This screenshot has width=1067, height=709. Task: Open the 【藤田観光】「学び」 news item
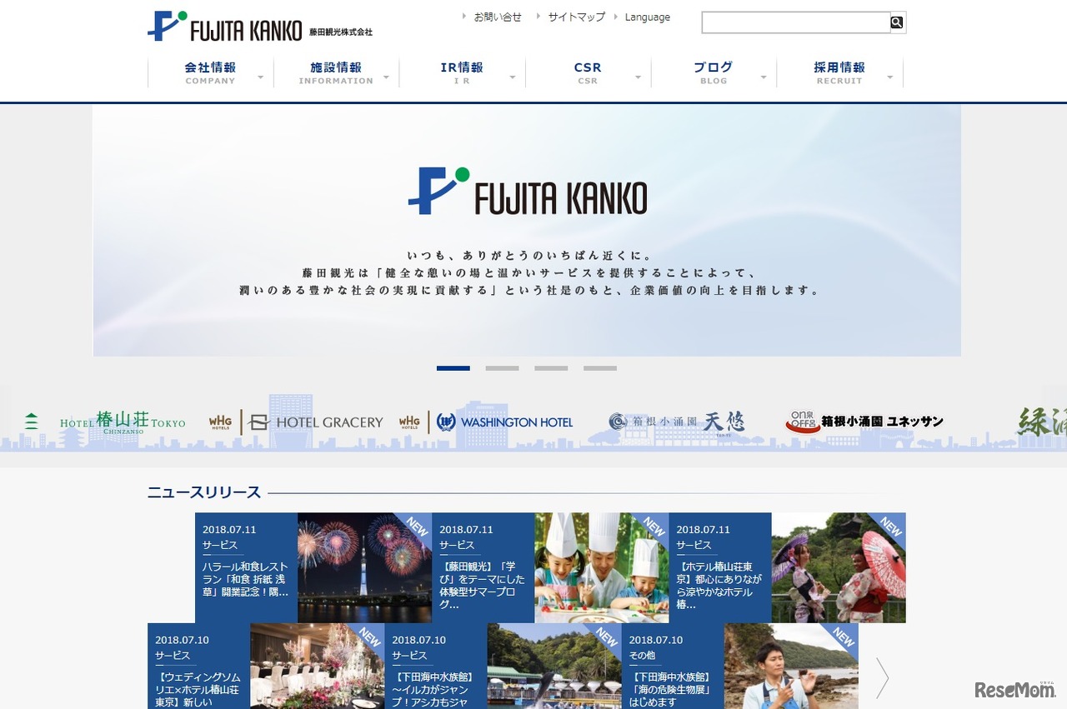pos(483,567)
